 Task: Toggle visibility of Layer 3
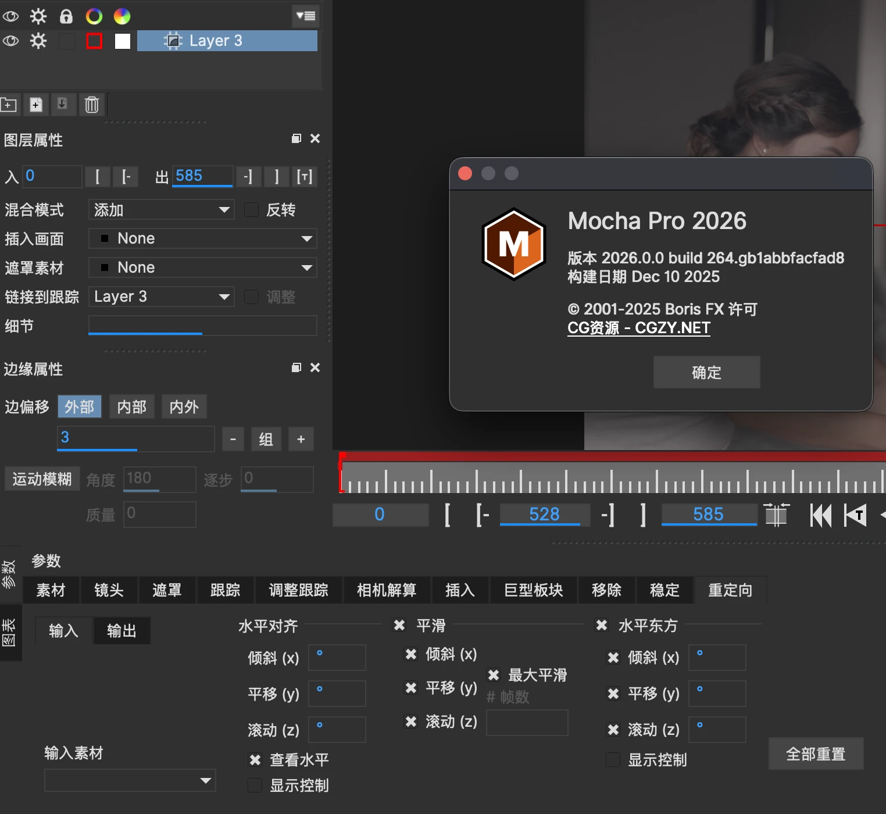pos(10,41)
